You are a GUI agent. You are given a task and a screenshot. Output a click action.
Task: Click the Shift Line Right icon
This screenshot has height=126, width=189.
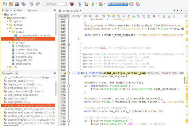(149, 16)
